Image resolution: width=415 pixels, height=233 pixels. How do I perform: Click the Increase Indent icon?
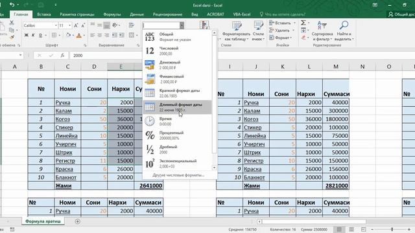(122, 35)
